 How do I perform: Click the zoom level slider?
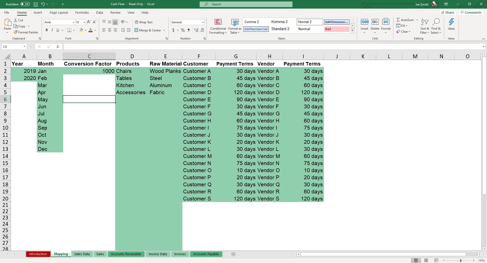tap(461, 260)
